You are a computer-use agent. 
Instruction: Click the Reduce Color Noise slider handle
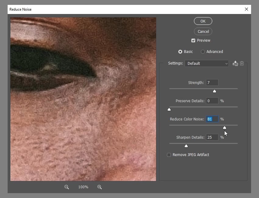[x=225, y=128]
